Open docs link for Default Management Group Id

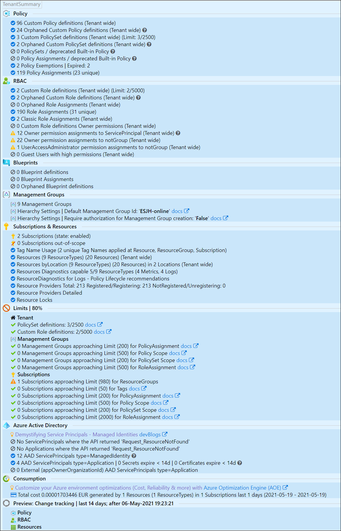(177, 211)
